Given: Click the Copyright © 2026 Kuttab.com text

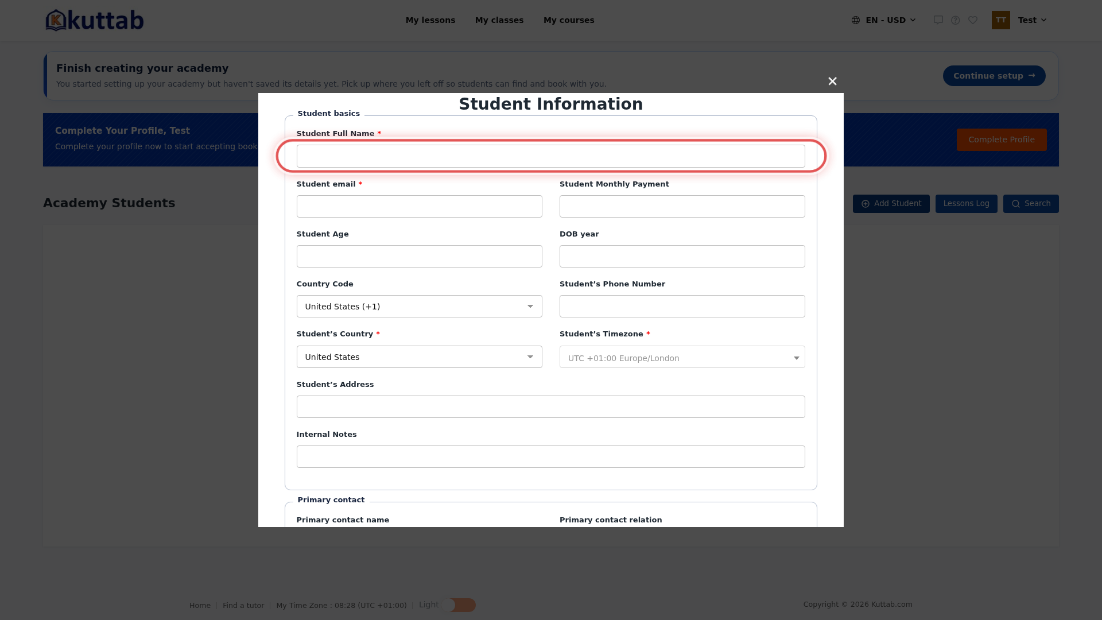Looking at the screenshot, I should [x=857, y=604].
